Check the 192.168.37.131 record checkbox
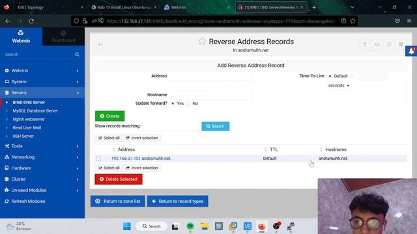 pyautogui.click(x=98, y=159)
